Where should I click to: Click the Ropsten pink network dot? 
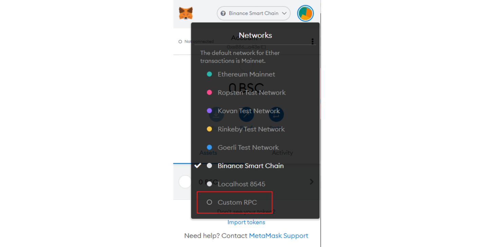tap(209, 92)
